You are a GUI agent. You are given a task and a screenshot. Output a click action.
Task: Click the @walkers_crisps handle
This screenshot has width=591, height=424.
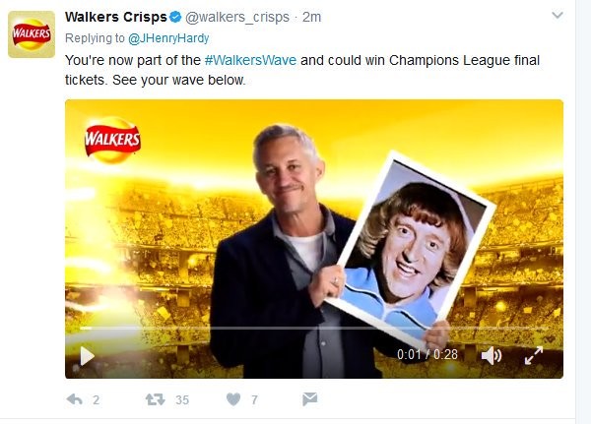click(x=237, y=17)
